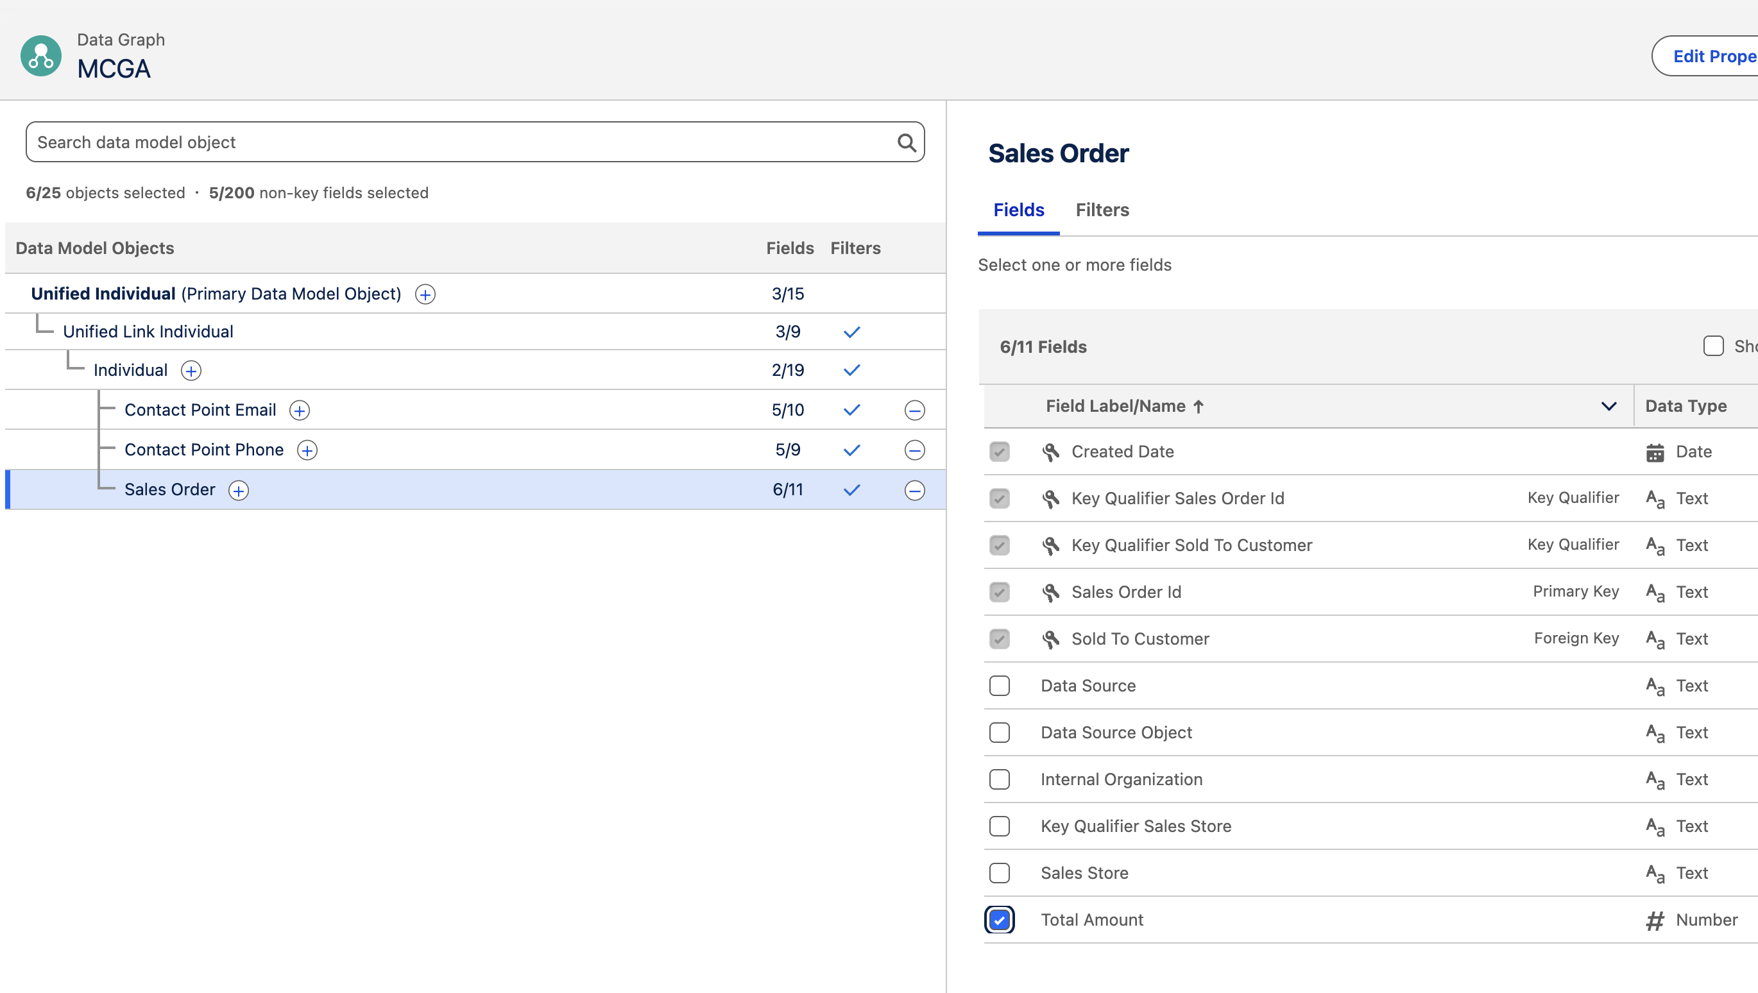Select the Fields tab
1758x993 pixels.
(1018, 210)
